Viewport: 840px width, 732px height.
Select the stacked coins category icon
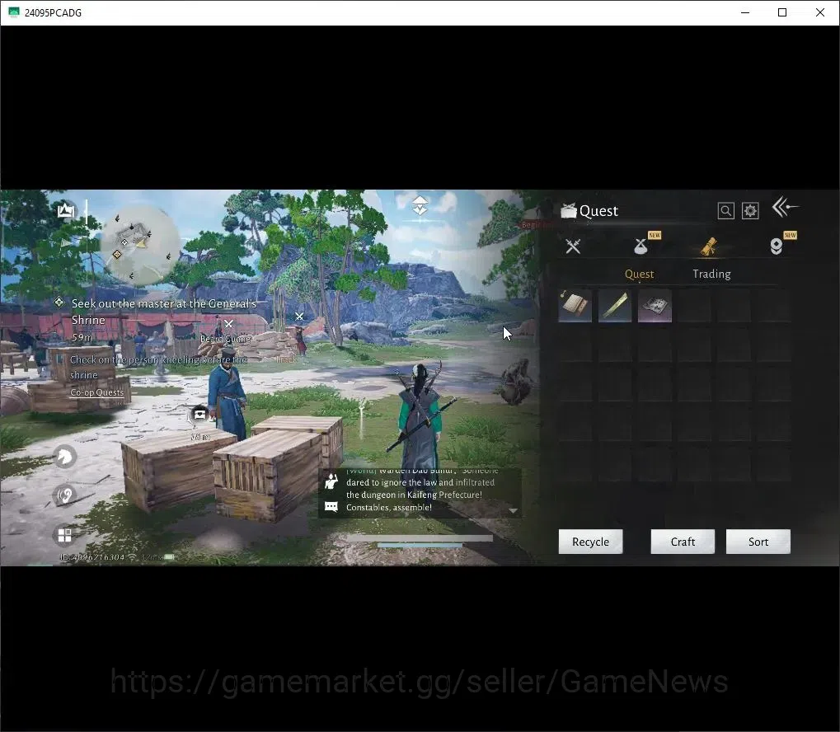click(x=777, y=246)
